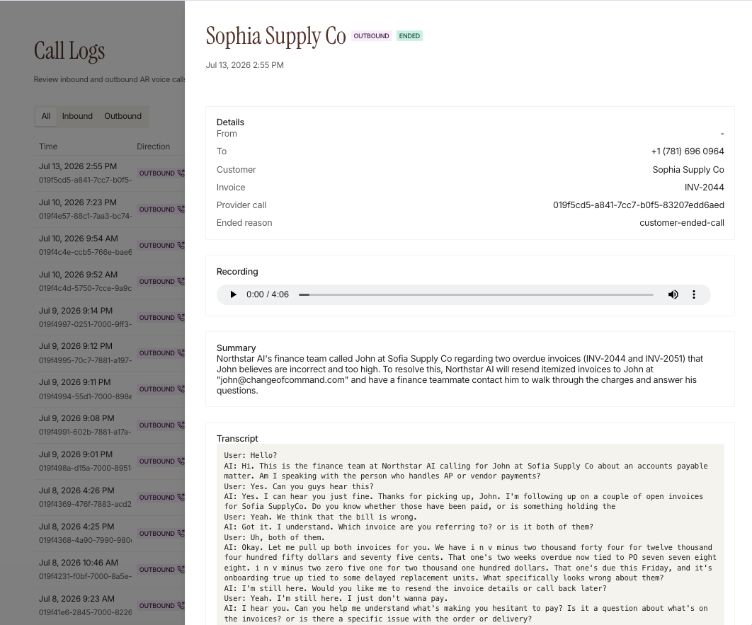Open the Jul 9, 2026 9:08 PM call
Image resolution: width=752 pixels, height=625 pixels.
click(109, 425)
